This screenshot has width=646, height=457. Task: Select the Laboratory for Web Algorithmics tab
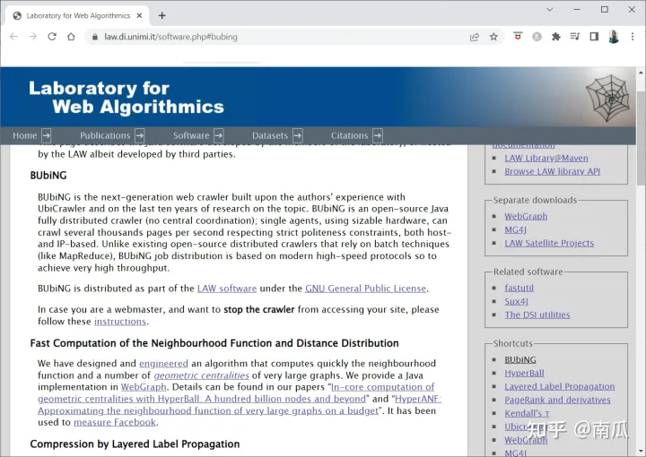coord(78,15)
